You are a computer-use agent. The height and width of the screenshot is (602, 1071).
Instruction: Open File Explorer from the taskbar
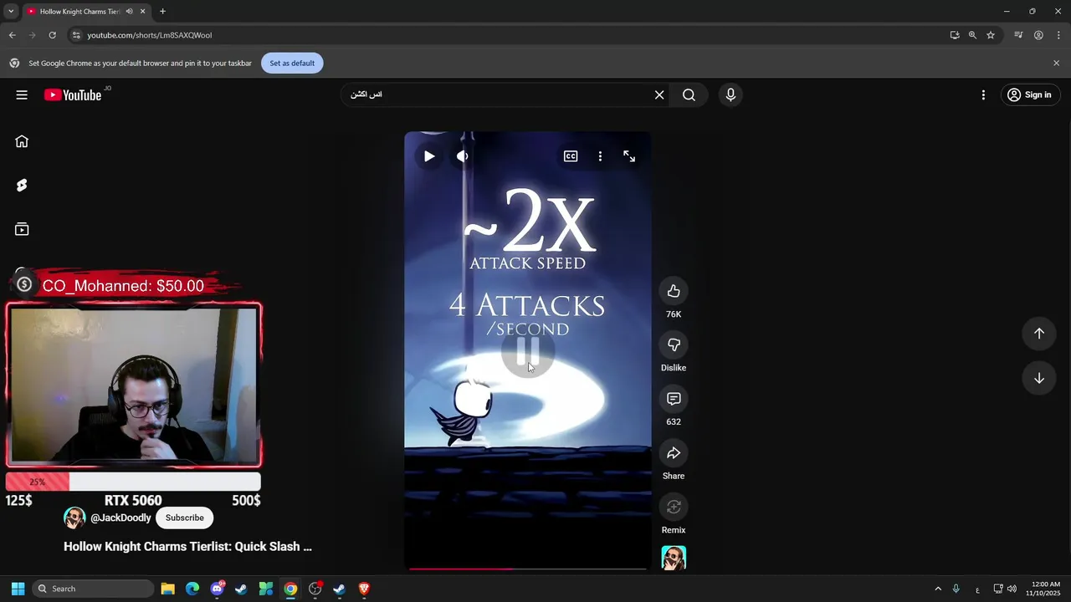(x=167, y=589)
